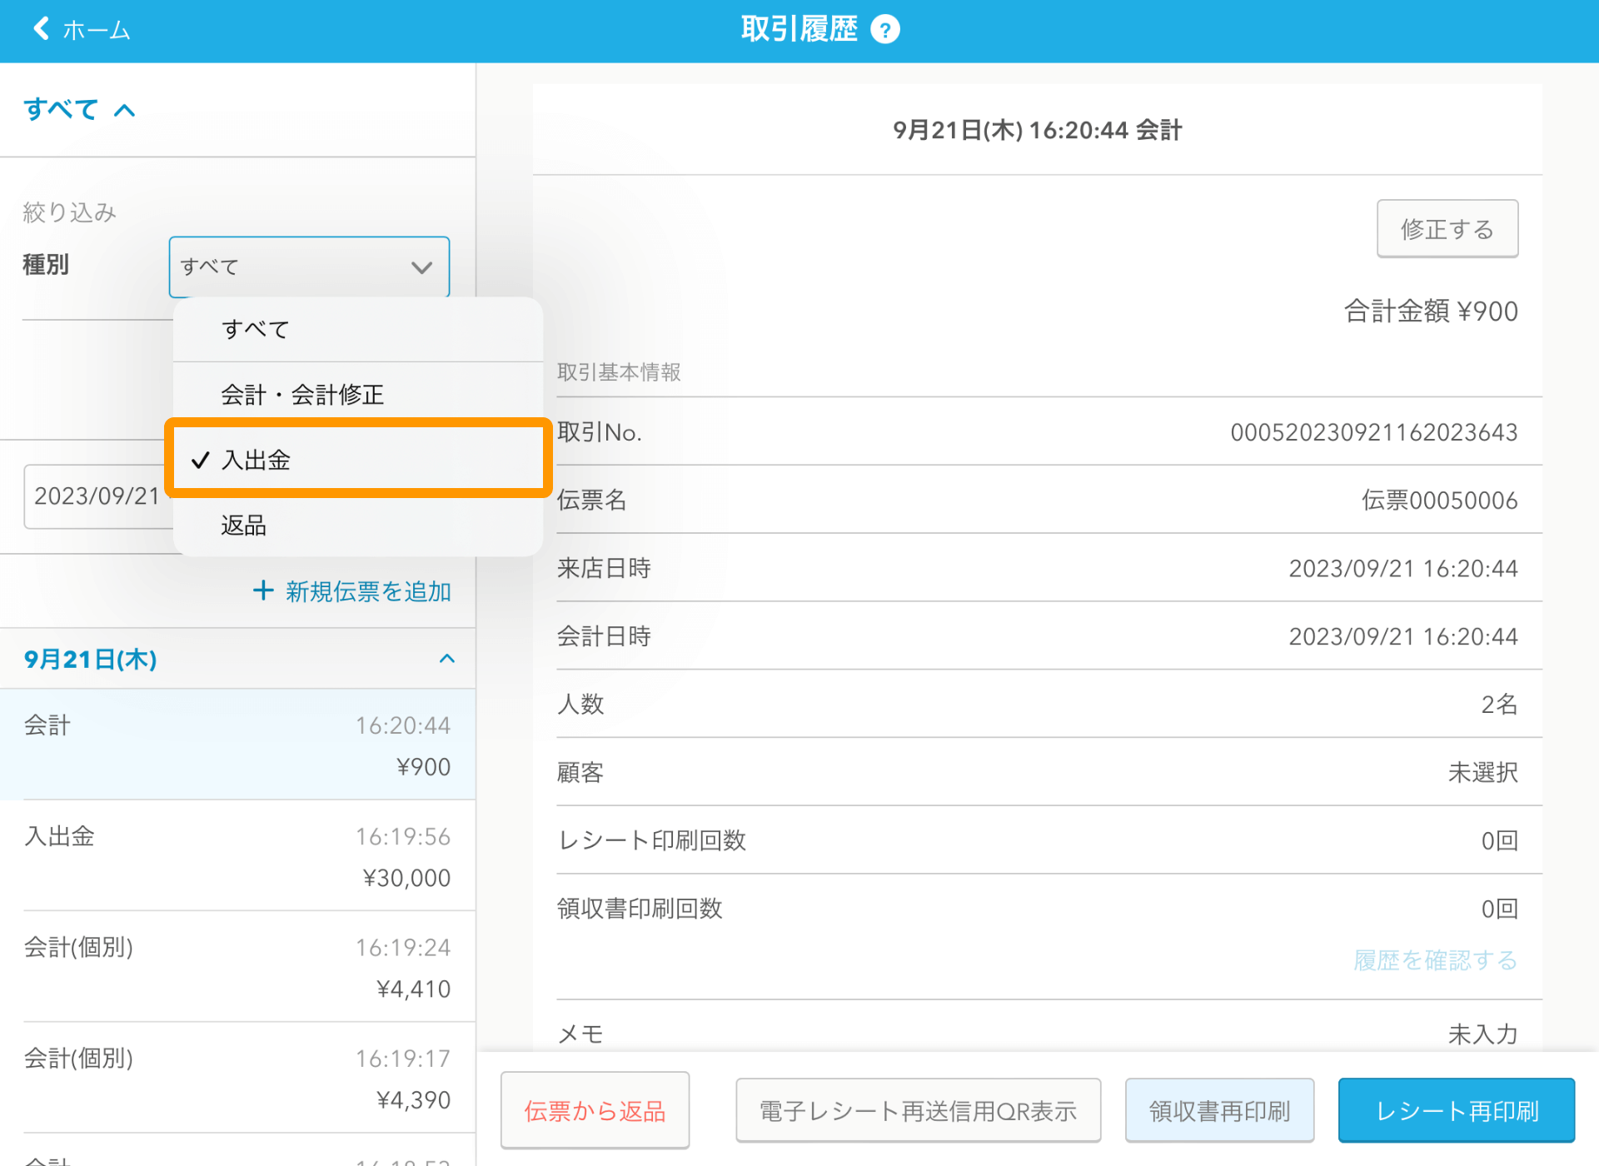Click 領収書再印刷 button
This screenshot has height=1166, width=1599.
tap(1219, 1110)
